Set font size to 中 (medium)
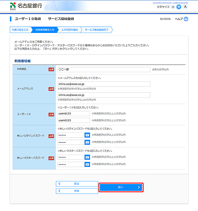This screenshot has height=211, width=198. point(179,7)
